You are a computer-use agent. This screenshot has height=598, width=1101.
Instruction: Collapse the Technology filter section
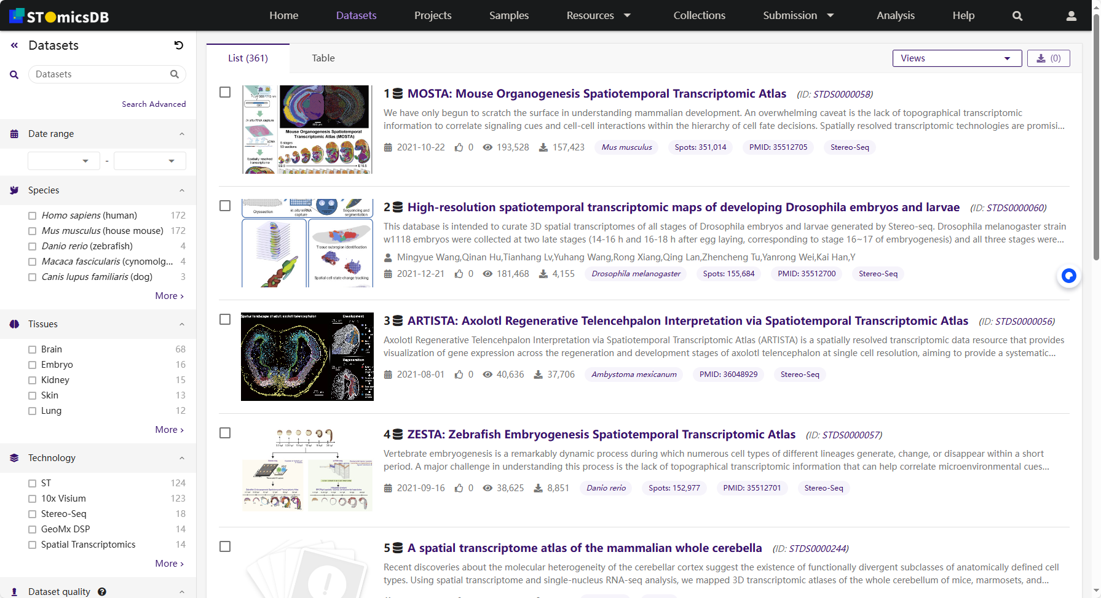pyautogui.click(x=182, y=458)
